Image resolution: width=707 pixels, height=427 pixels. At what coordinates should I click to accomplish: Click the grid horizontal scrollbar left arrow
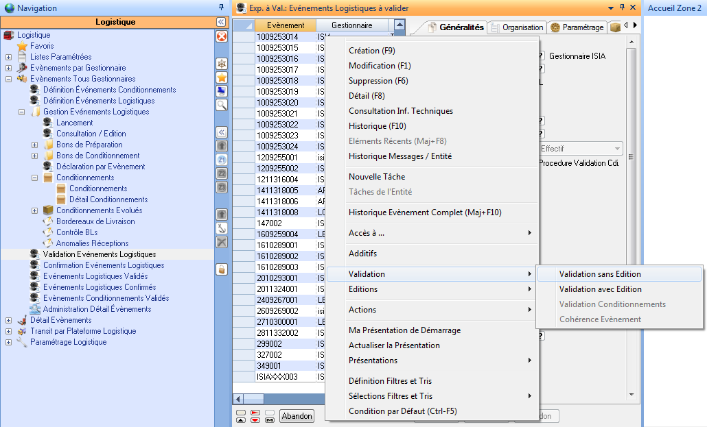tap(239, 398)
